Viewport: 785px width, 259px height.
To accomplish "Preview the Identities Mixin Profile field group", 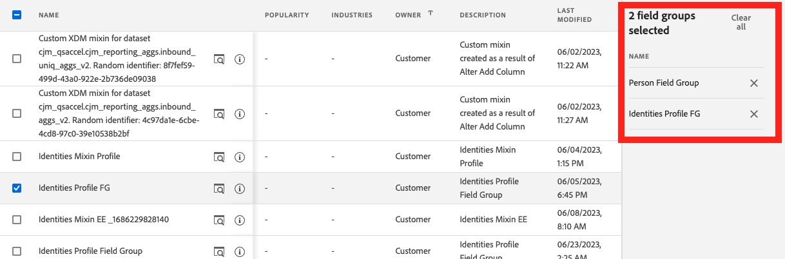I will point(219,157).
